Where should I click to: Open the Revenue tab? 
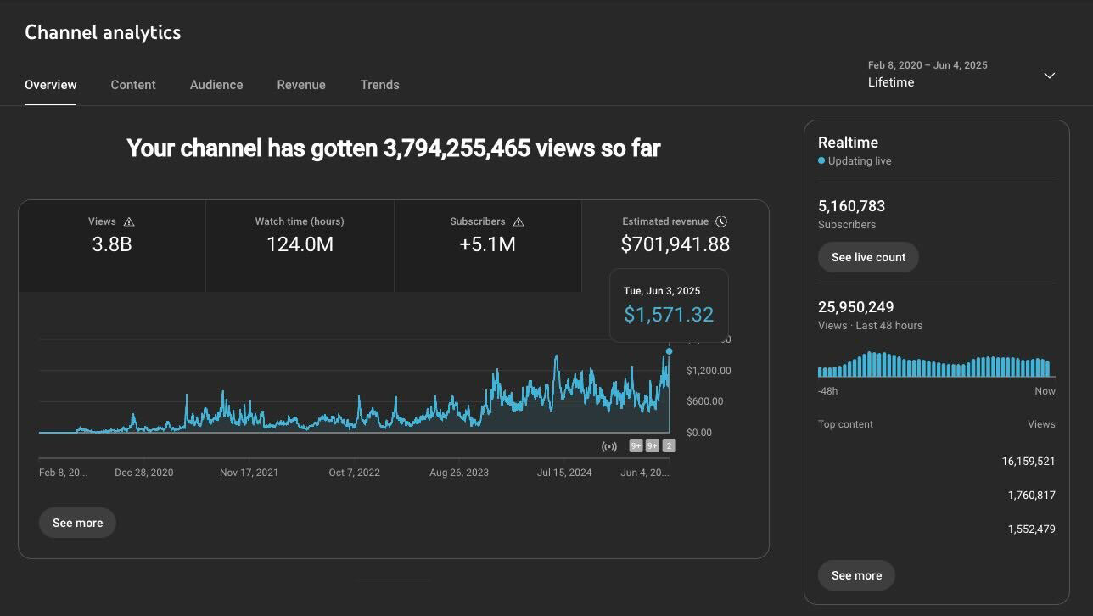coord(301,85)
